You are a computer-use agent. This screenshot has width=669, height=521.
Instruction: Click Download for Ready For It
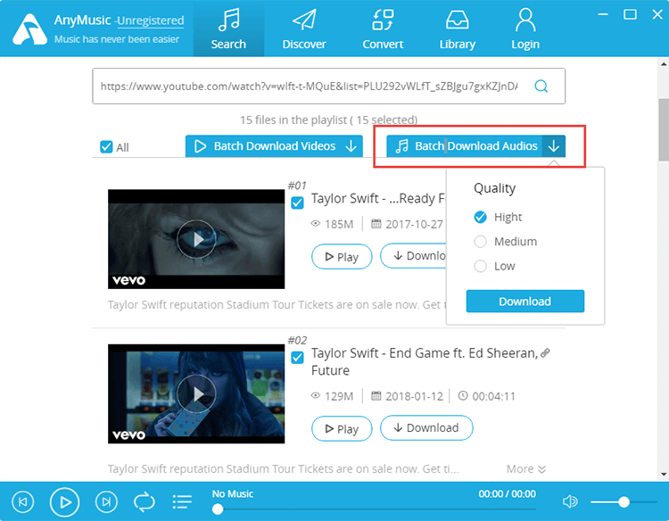point(414,255)
